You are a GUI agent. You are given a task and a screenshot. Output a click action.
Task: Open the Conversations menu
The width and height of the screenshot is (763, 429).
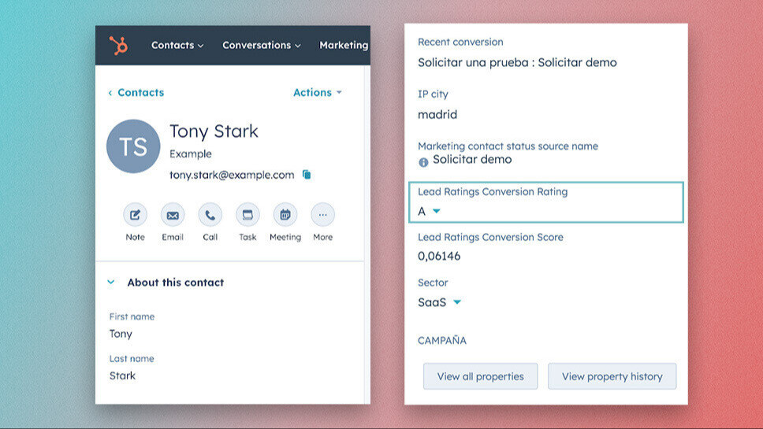click(x=261, y=46)
